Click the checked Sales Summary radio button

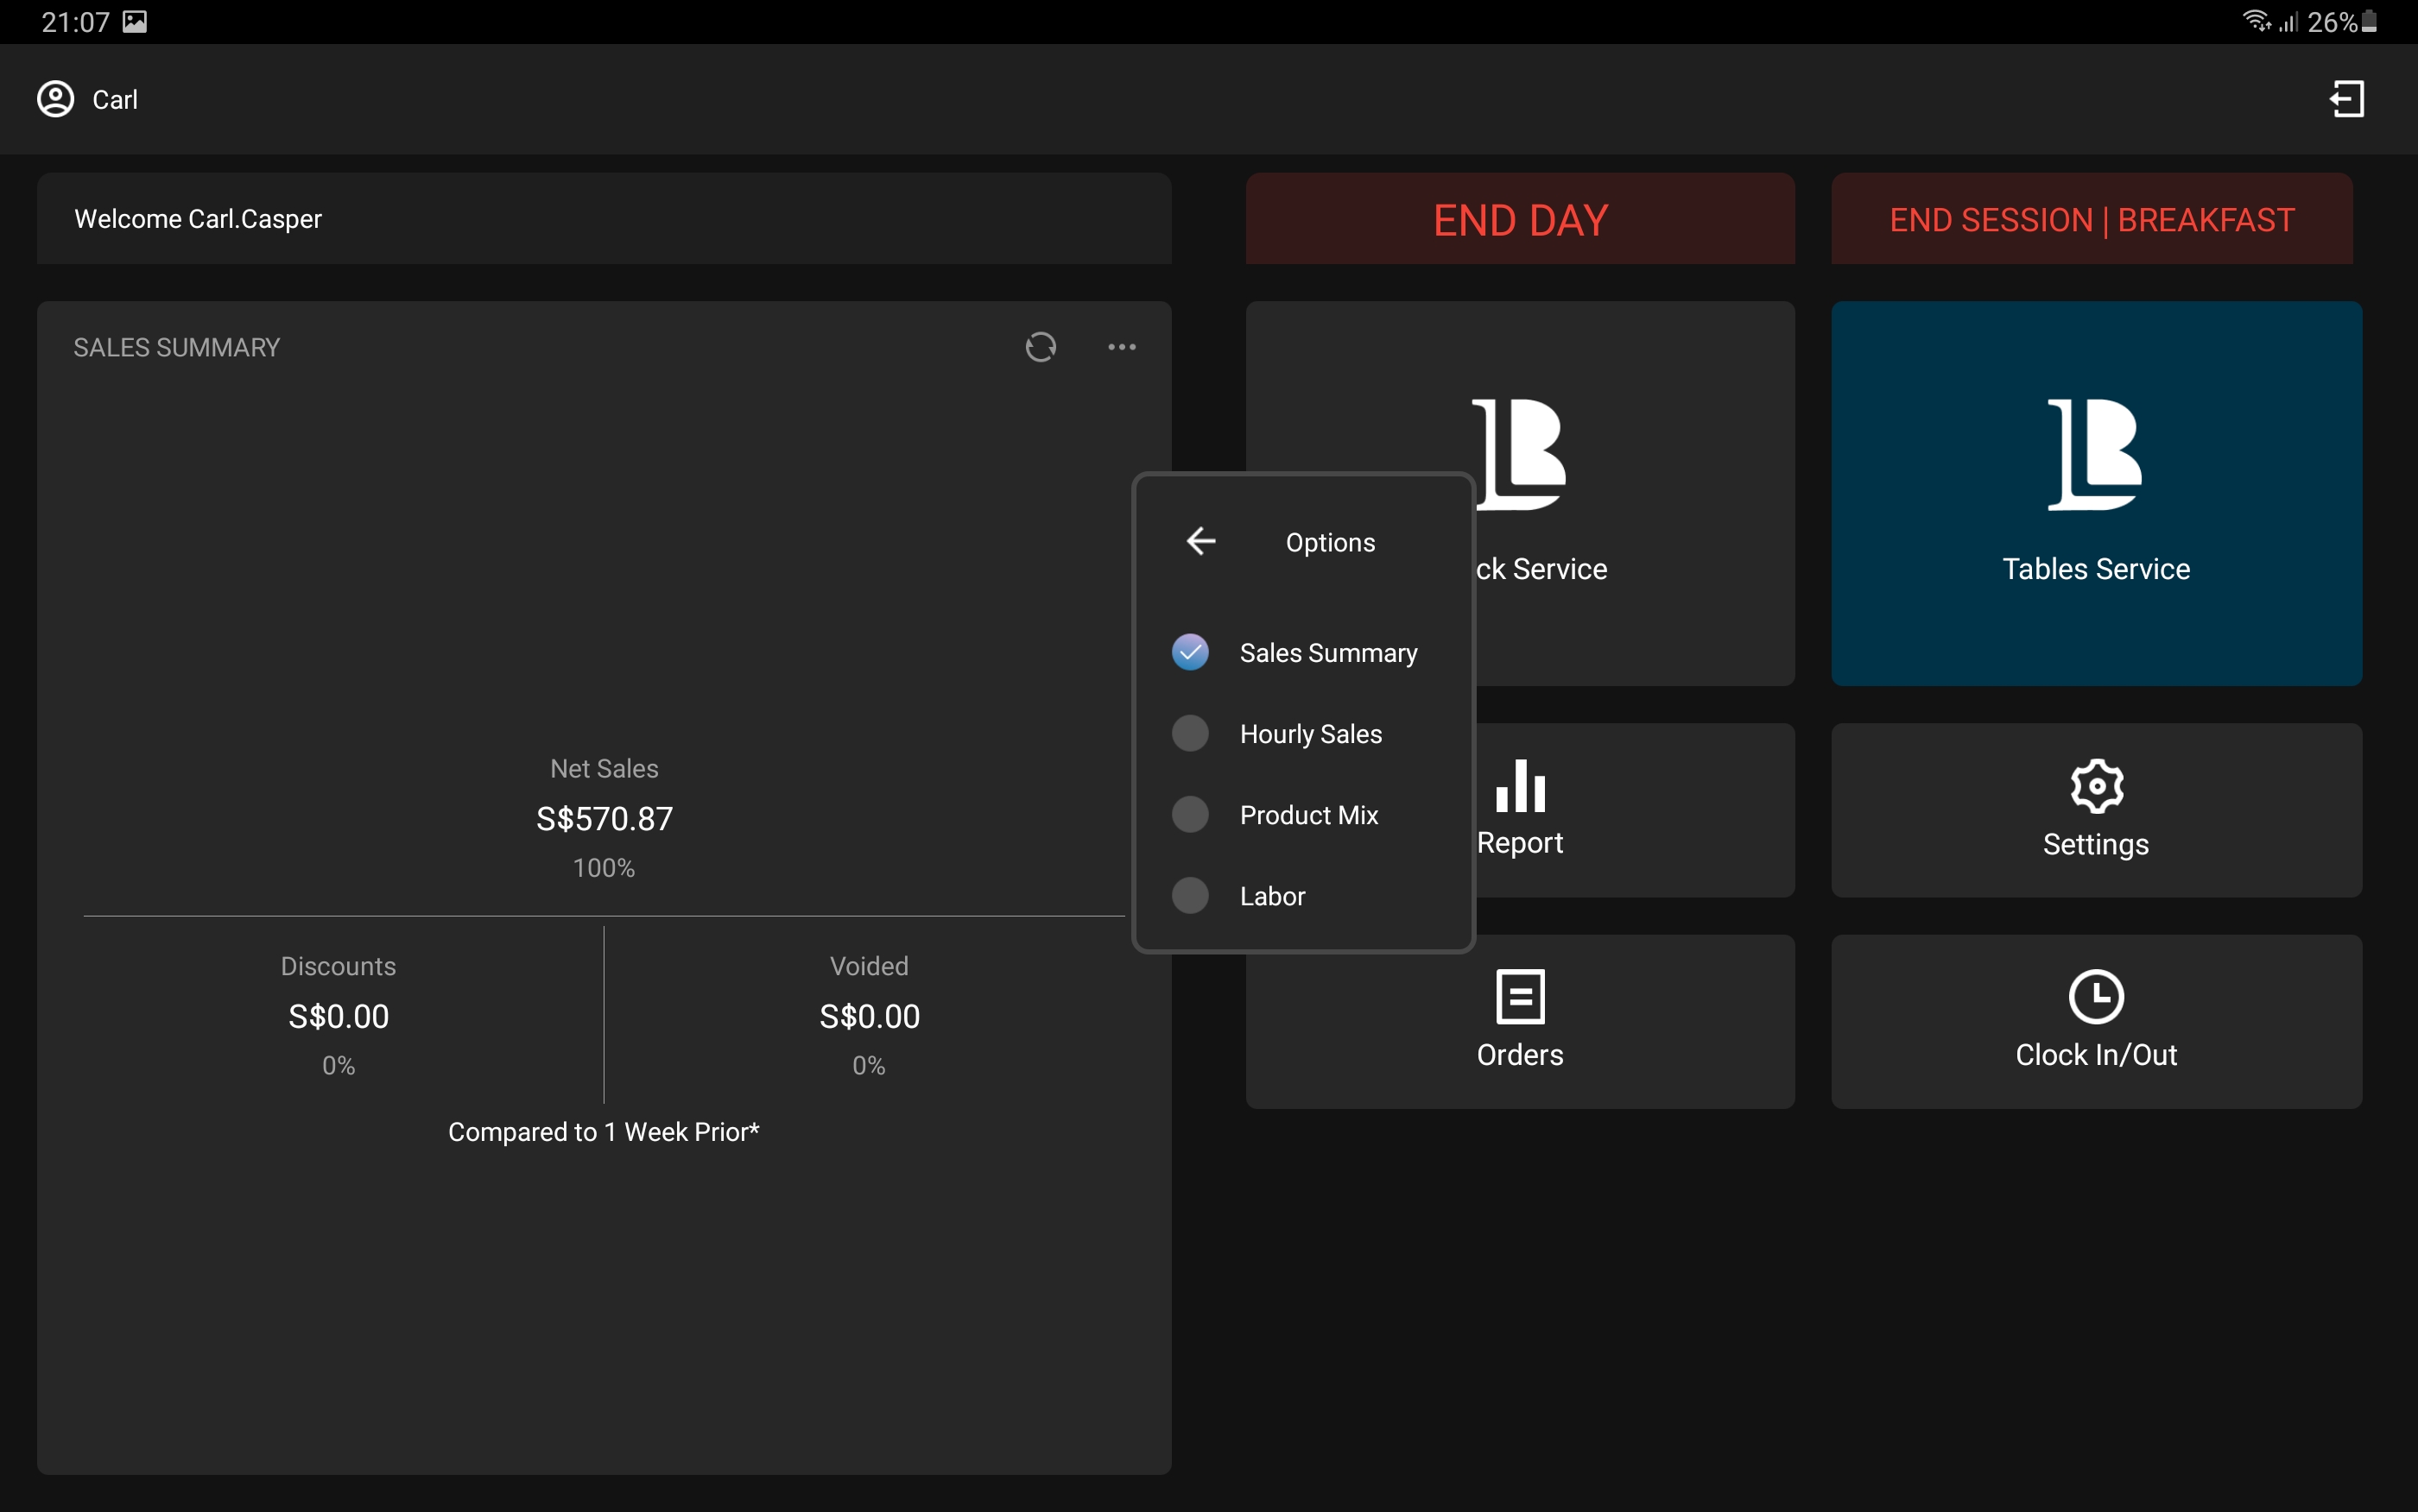click(1191, 652)
